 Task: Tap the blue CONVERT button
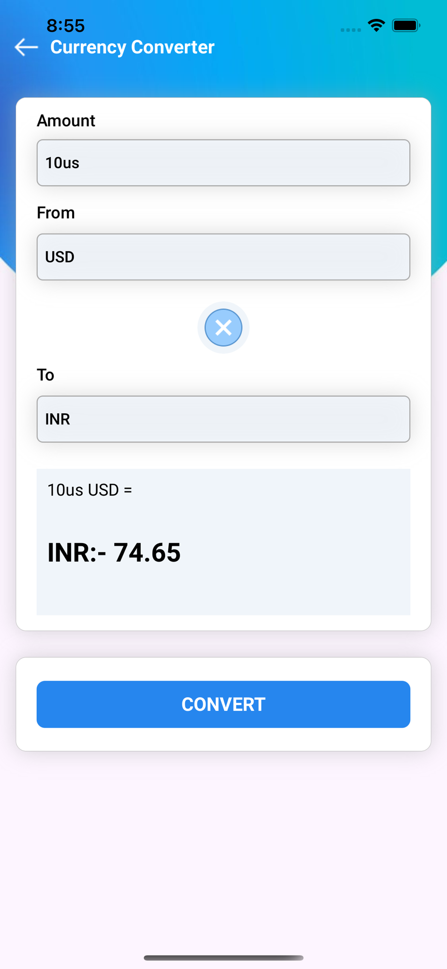pos(223,704)
